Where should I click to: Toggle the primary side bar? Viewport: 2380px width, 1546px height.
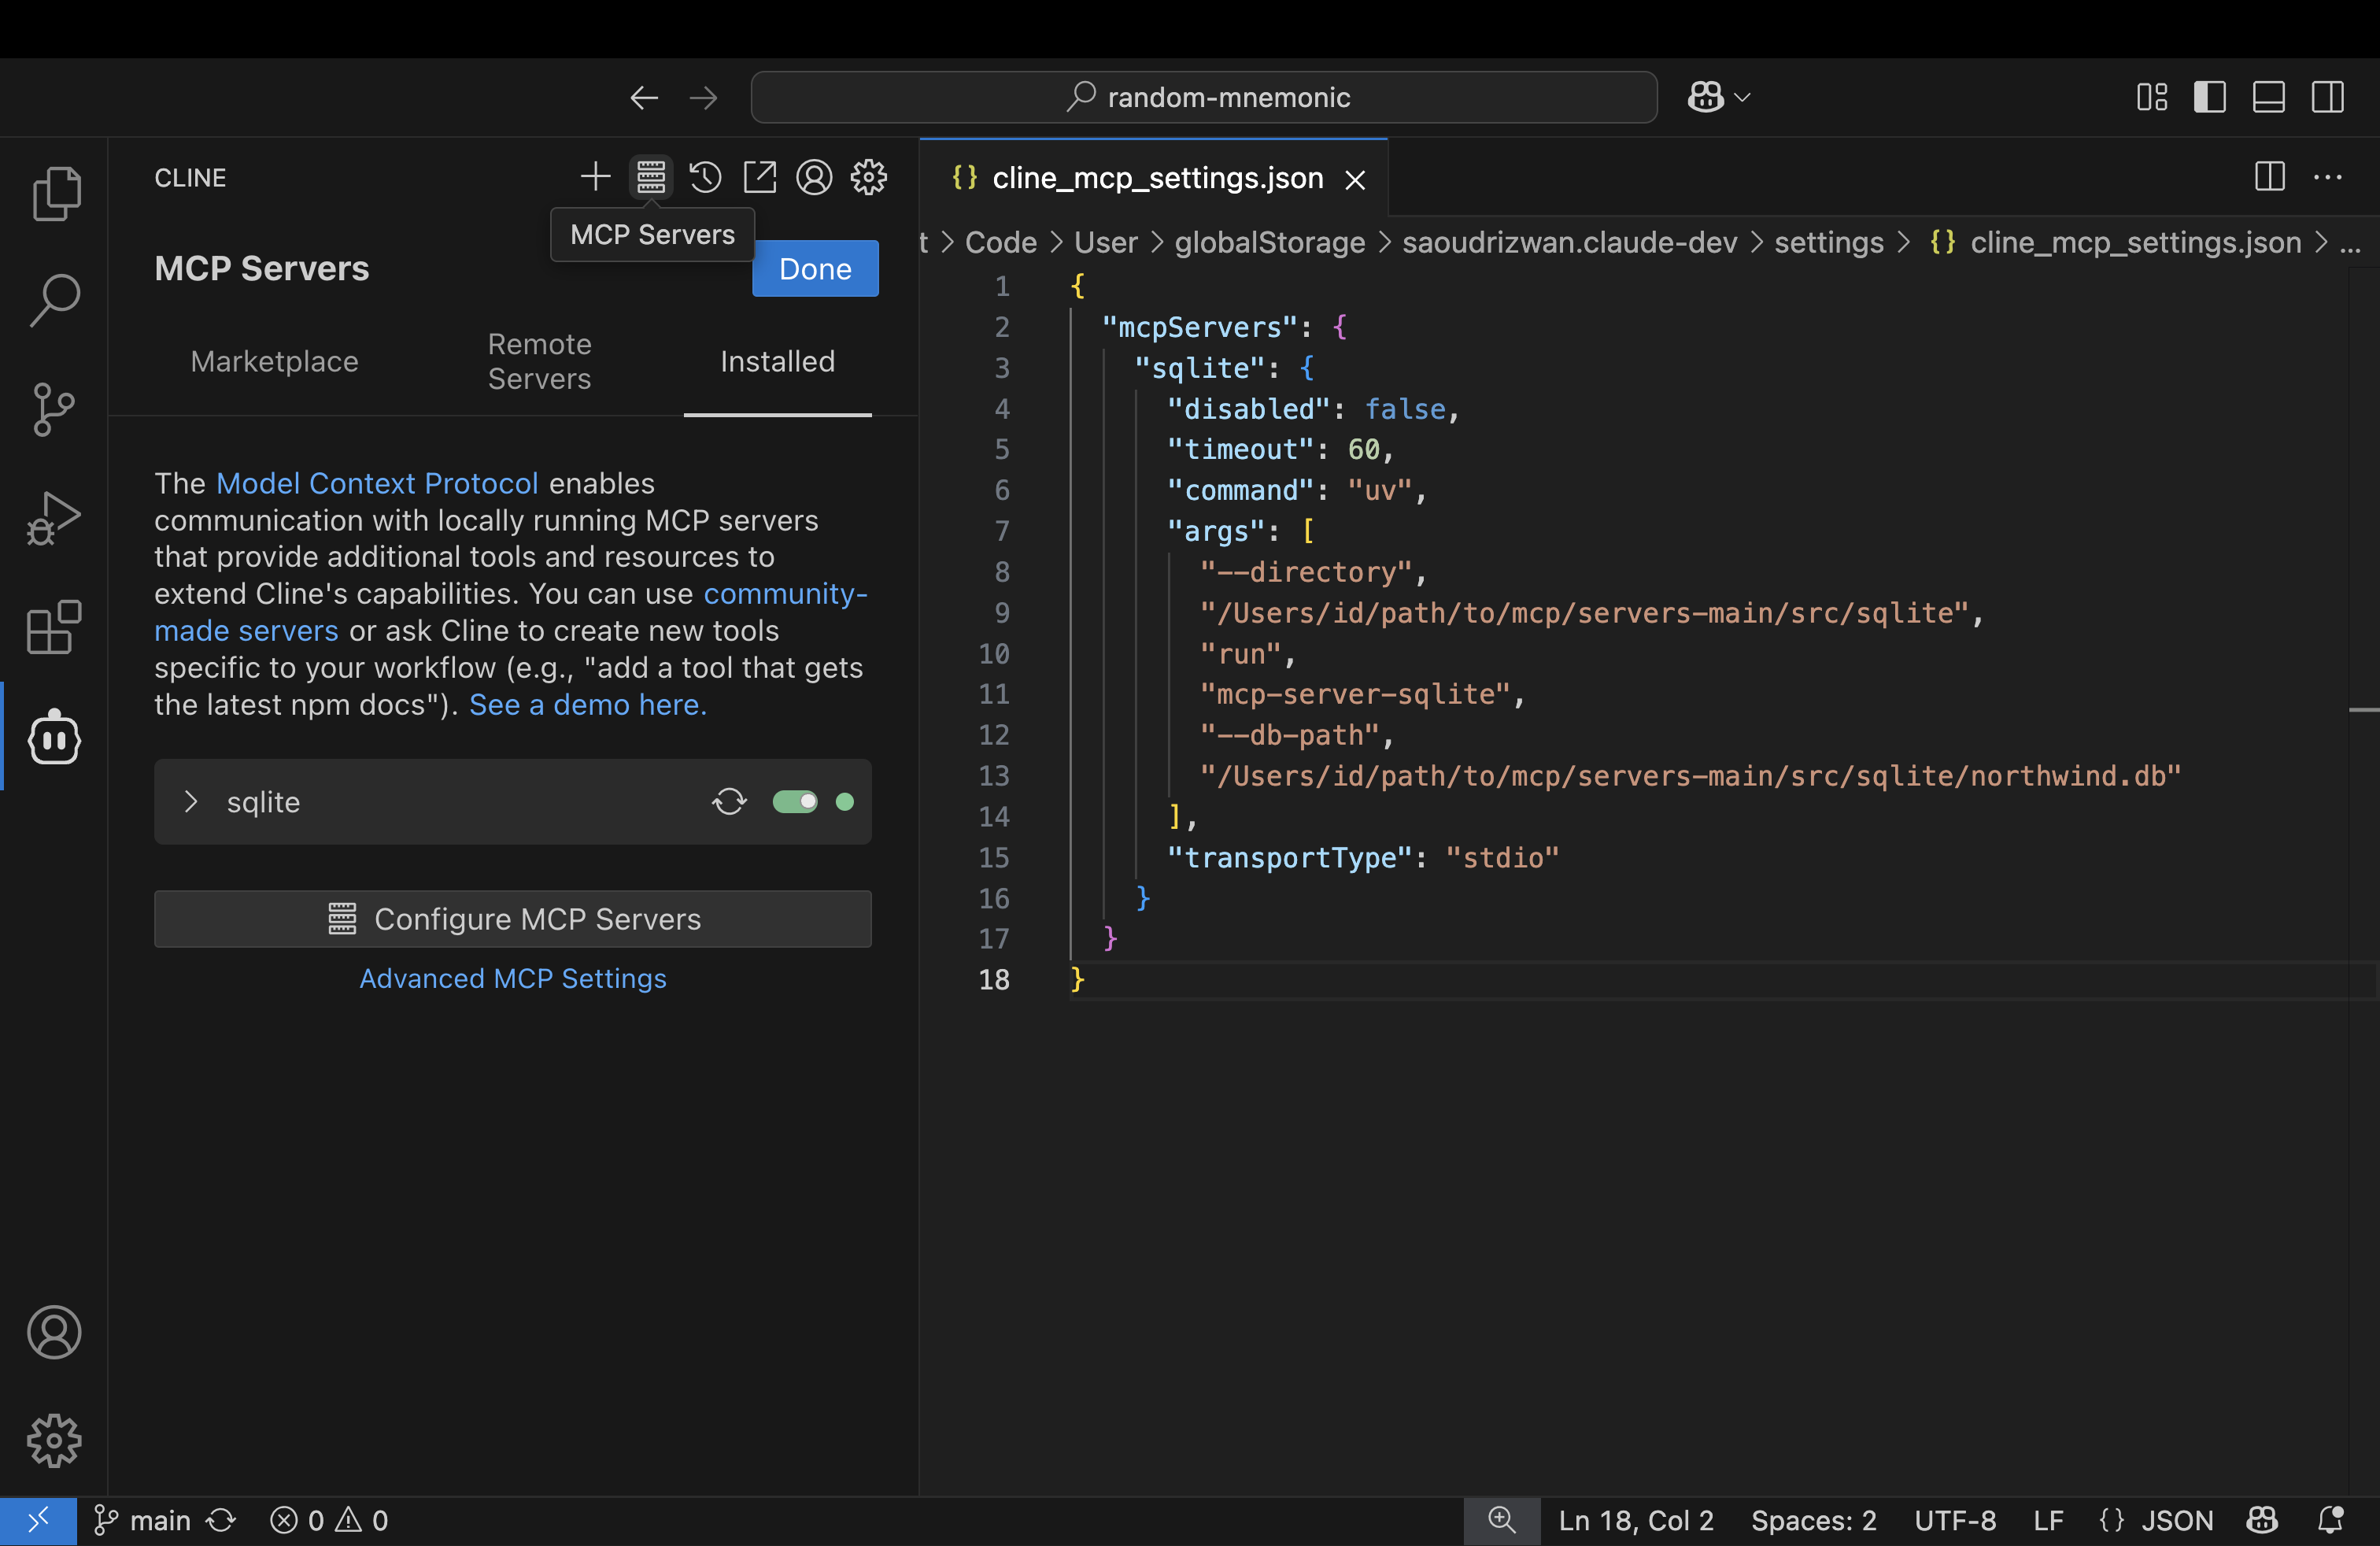coord(2210,97)
